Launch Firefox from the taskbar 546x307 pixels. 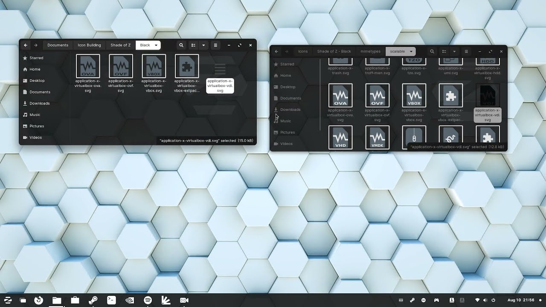click(x=39, y=300)
